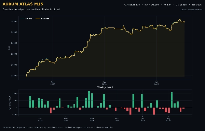Image resolution: width=205 pixels, height=131 pixels.
Task: Select the Dec 2025 label on the weekly chart
Action: click(x=66, y=119)
